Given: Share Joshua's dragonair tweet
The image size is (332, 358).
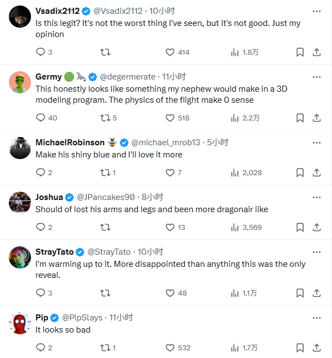Looking at the screenshot, I should 317,227.
